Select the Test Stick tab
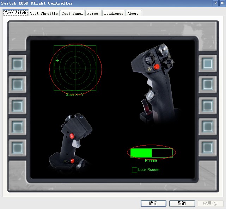226x209 pixels. point(16,13)
